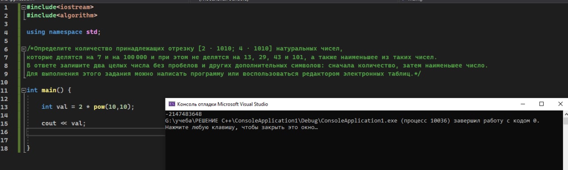Click the console title 'Консоль отладки Microsoft Visual Studio'

tap(222, 104)
